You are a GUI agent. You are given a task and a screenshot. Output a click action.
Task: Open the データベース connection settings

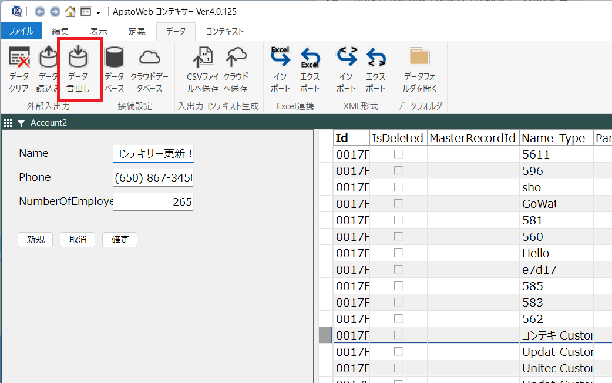click(115, 70)
